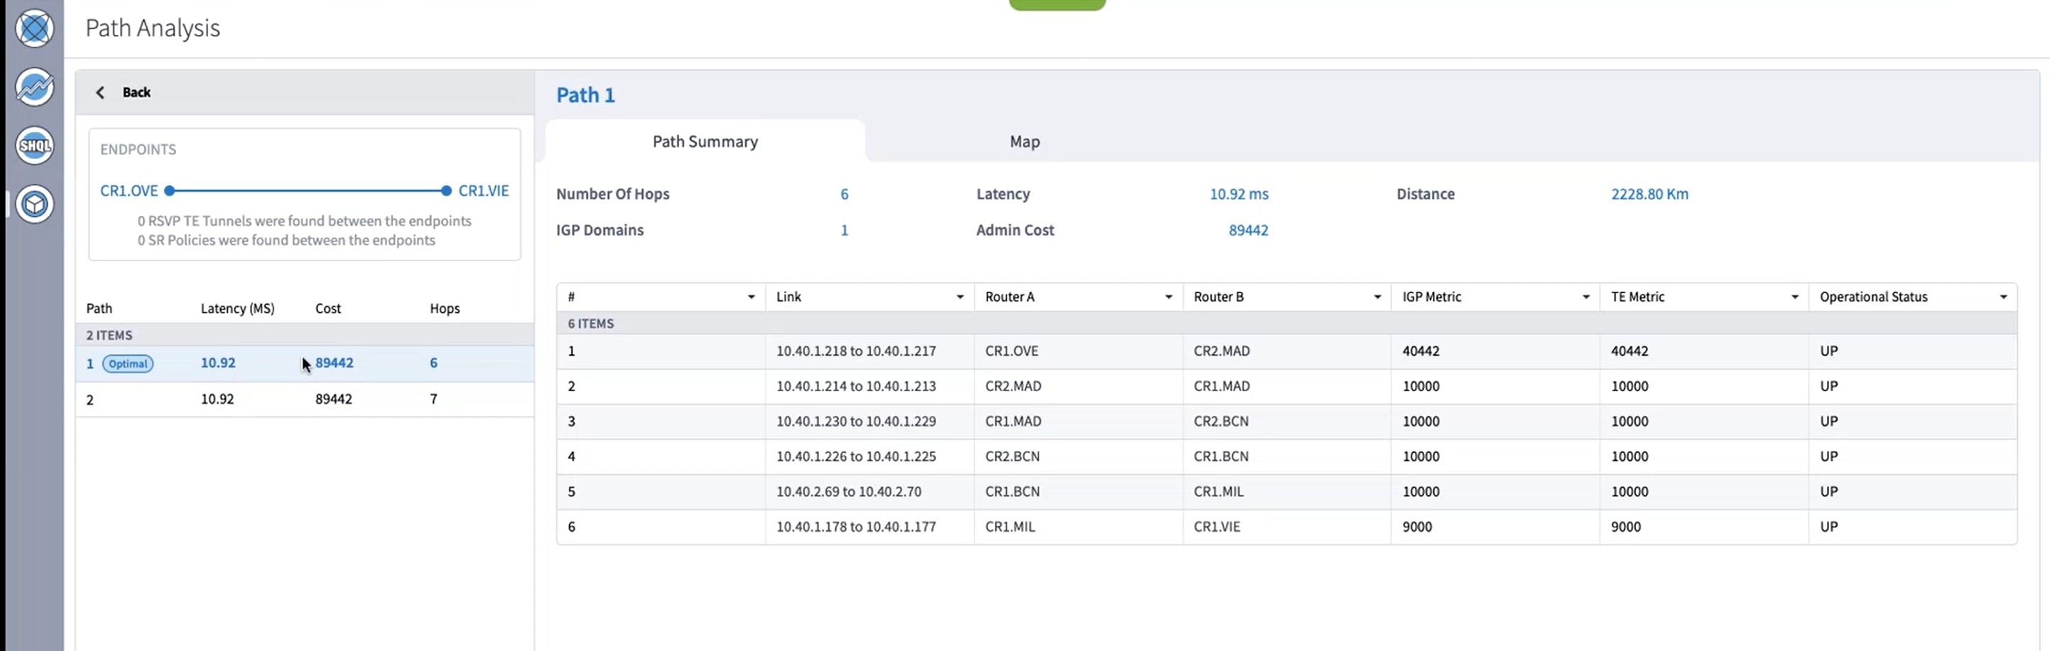2050x651 pixels.
Task: Click link 10.40.1.218 to 10.40.1.217
Action: [856, 351]
